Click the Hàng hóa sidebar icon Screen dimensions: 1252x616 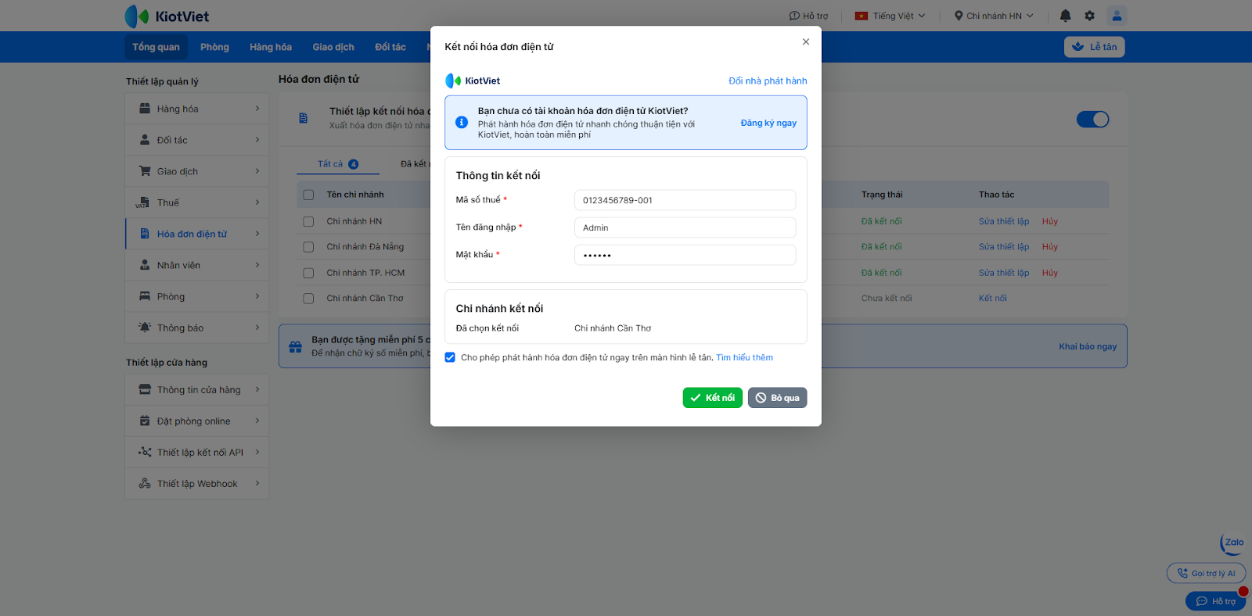(x=145, y=109)
